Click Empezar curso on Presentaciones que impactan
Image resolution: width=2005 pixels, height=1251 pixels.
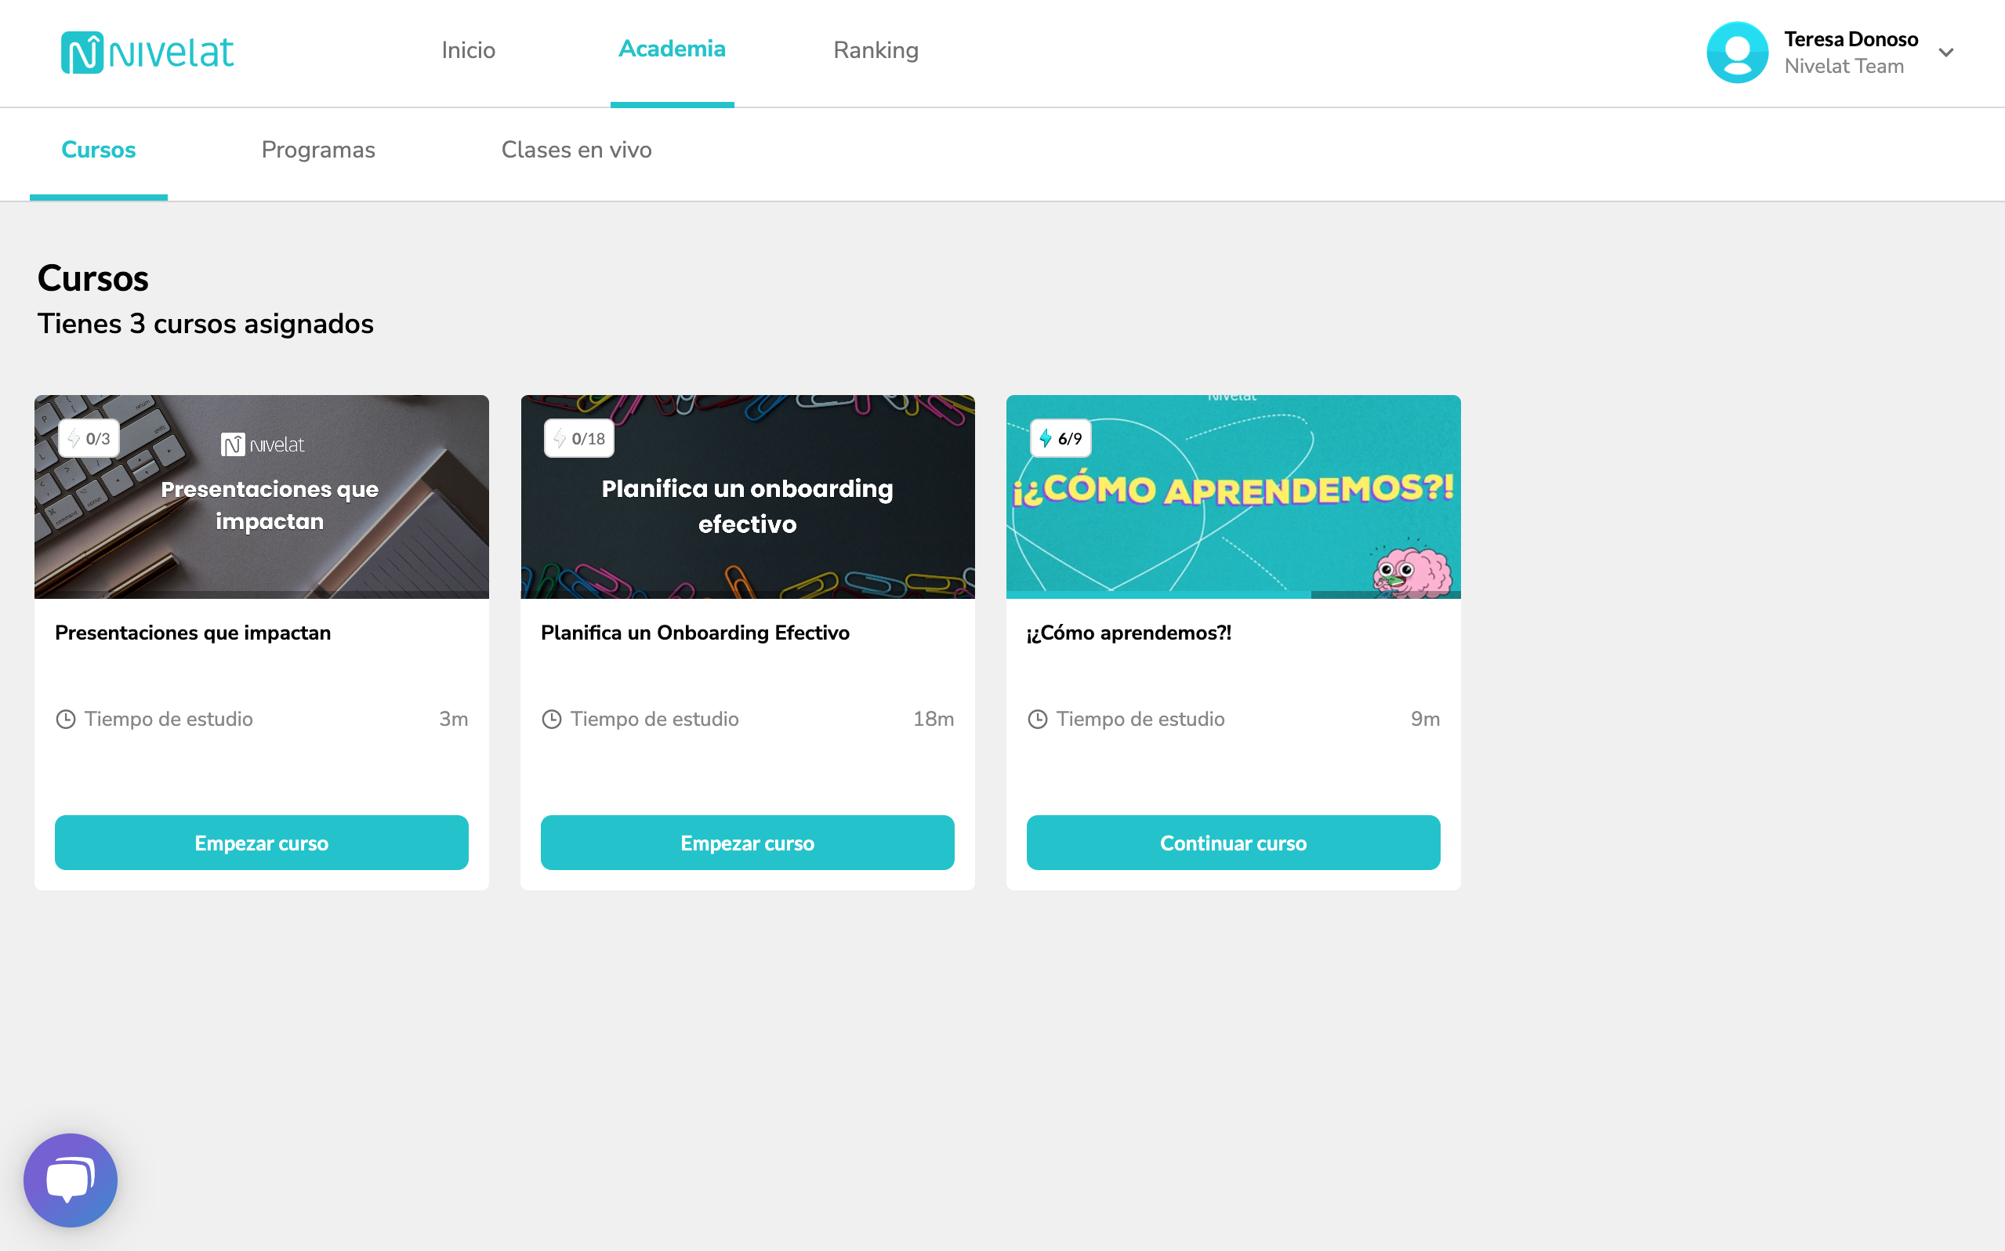pyautogui.click(x=261, y=843)
